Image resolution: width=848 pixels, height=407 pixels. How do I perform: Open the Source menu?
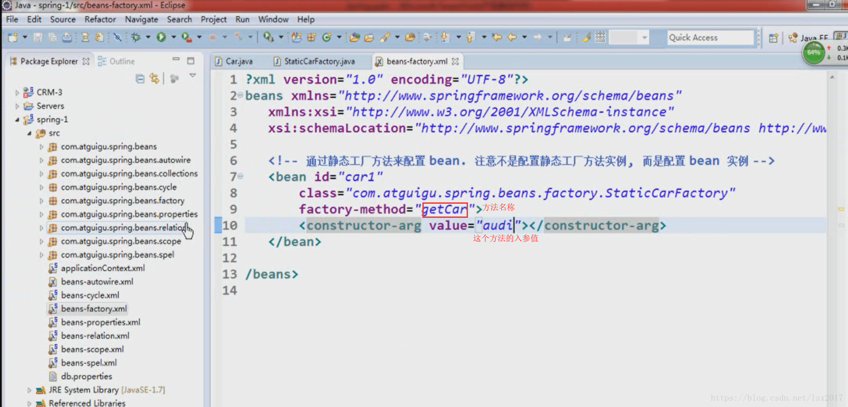coord(63,19)
